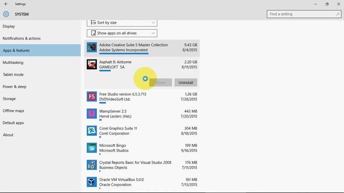Viewport: 344px width, 193px height.
Task: Click the 9/16/2015 install date
Action: click(189, 151)
